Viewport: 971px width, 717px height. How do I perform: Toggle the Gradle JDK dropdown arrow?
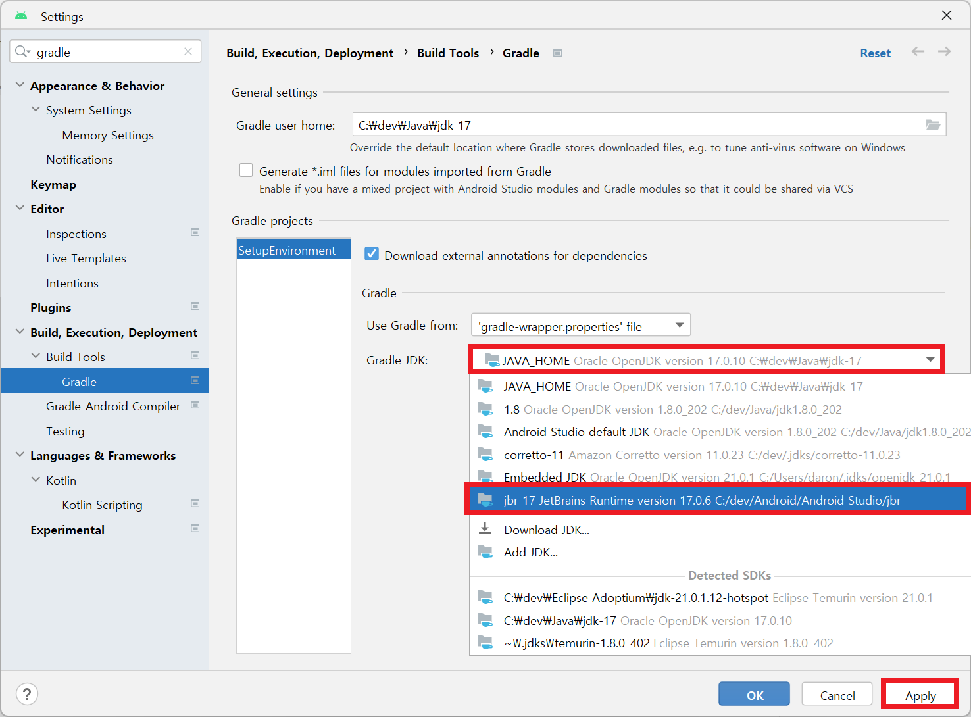pos(930,360)
